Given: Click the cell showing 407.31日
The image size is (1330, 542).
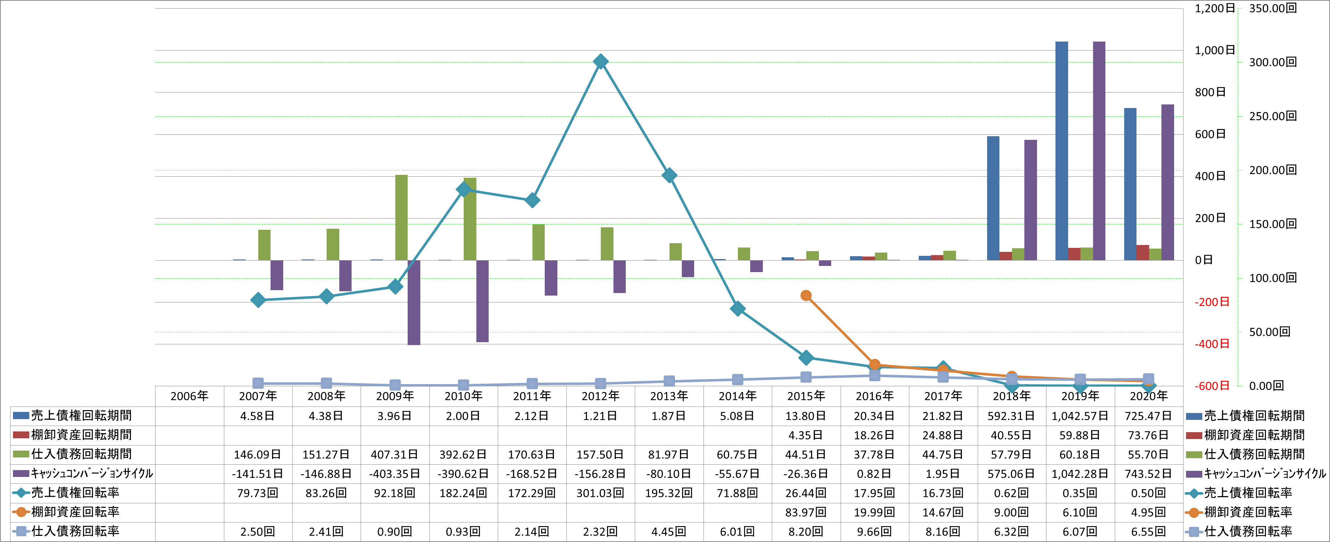Looking at the screenshot, I should pos(395,454).
